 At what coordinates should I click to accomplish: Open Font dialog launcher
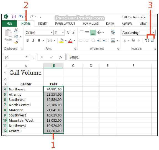click(x=75, y=49)
